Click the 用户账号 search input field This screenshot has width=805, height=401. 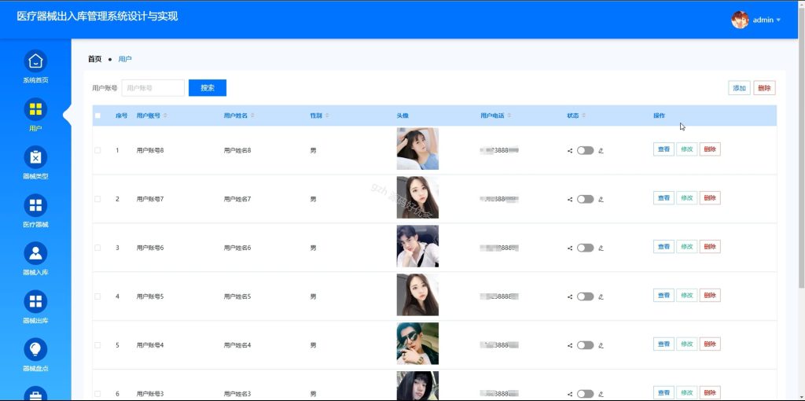click(x=153, y=88)
